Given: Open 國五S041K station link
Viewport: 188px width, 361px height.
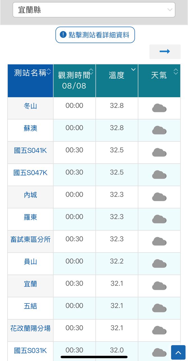Looking at the screenshot, I should [30, 151].
